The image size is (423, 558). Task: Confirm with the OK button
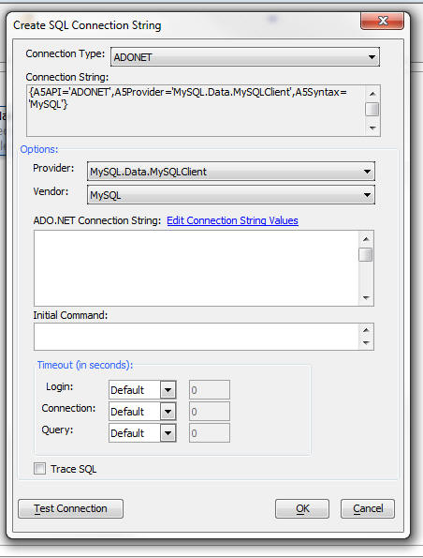coord(302,508)
